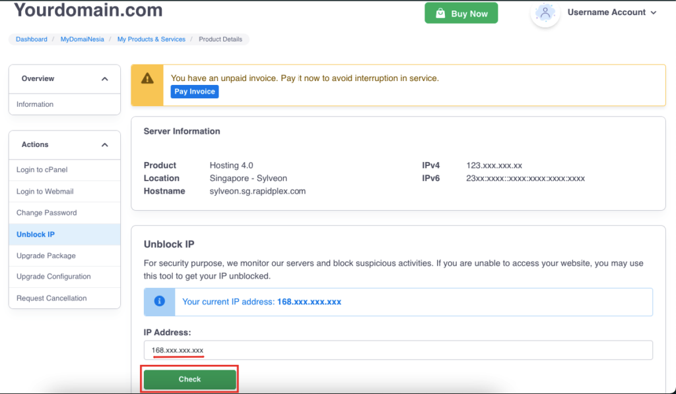Viewport: 676px width, 394px height.
Task: Select Information in Overview sidebar
Action: (65, 104)
